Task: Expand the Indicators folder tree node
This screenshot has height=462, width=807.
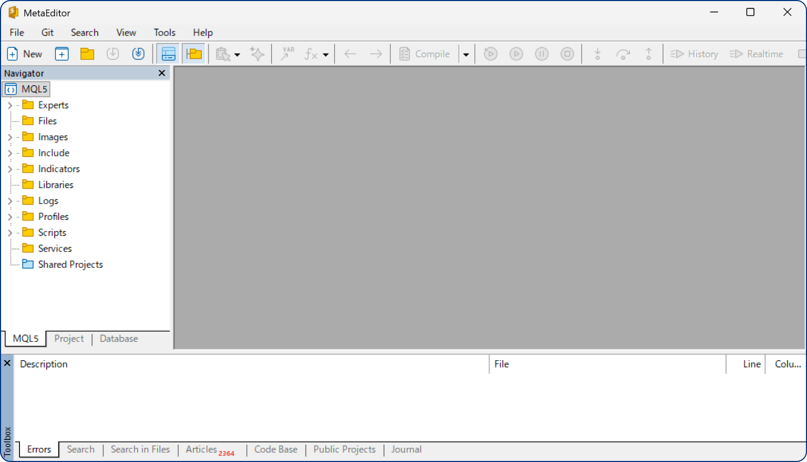Action: (x=9, y=169)
